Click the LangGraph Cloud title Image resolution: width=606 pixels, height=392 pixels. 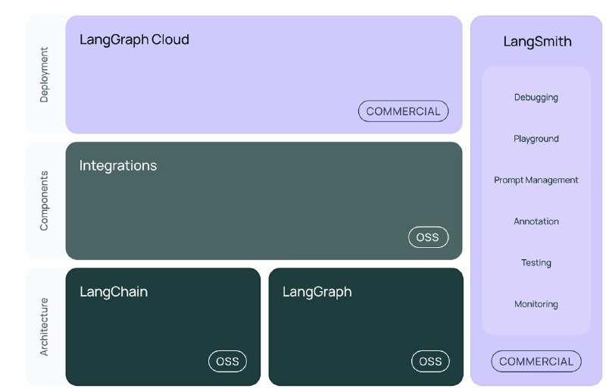[134, 40]
